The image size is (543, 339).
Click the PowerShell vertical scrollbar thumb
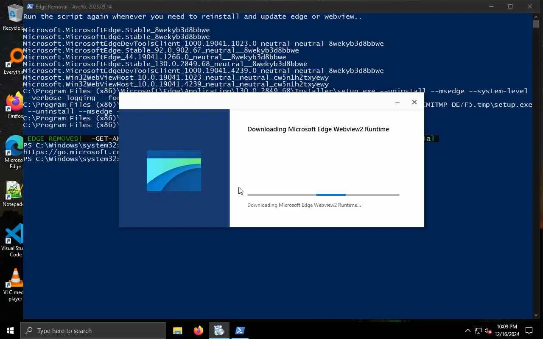point(536,24)
